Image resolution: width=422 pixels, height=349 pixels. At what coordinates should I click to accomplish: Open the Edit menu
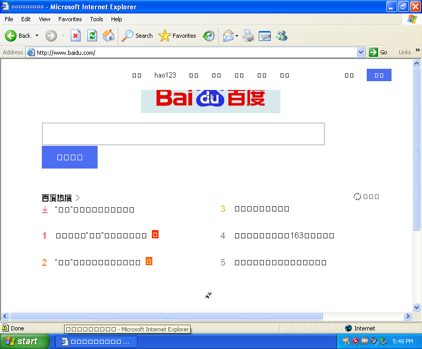(26, 19)
